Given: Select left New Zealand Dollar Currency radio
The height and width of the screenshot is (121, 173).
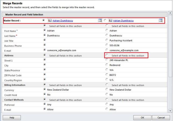Looking at the screenshot, I should click(x=44, y=89).
